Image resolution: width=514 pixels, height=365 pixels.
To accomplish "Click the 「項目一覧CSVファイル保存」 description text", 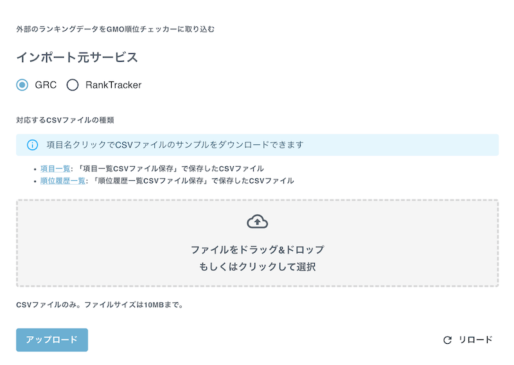I will [x=127, y=169].
